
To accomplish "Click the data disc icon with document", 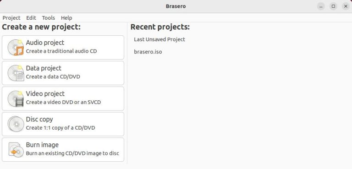I will pyautogui.click(x=16, y=73).
